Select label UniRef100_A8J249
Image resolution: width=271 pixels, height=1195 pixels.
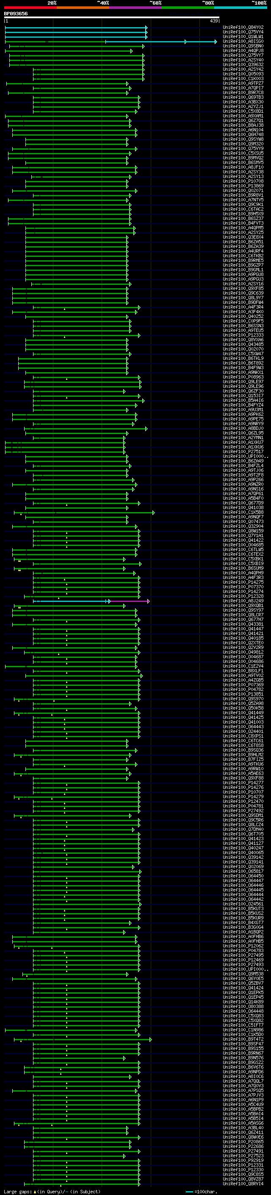tap(243, 601)
